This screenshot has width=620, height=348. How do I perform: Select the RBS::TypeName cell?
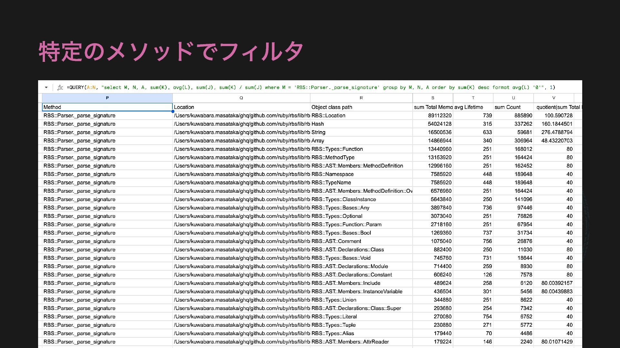(361, 183)
